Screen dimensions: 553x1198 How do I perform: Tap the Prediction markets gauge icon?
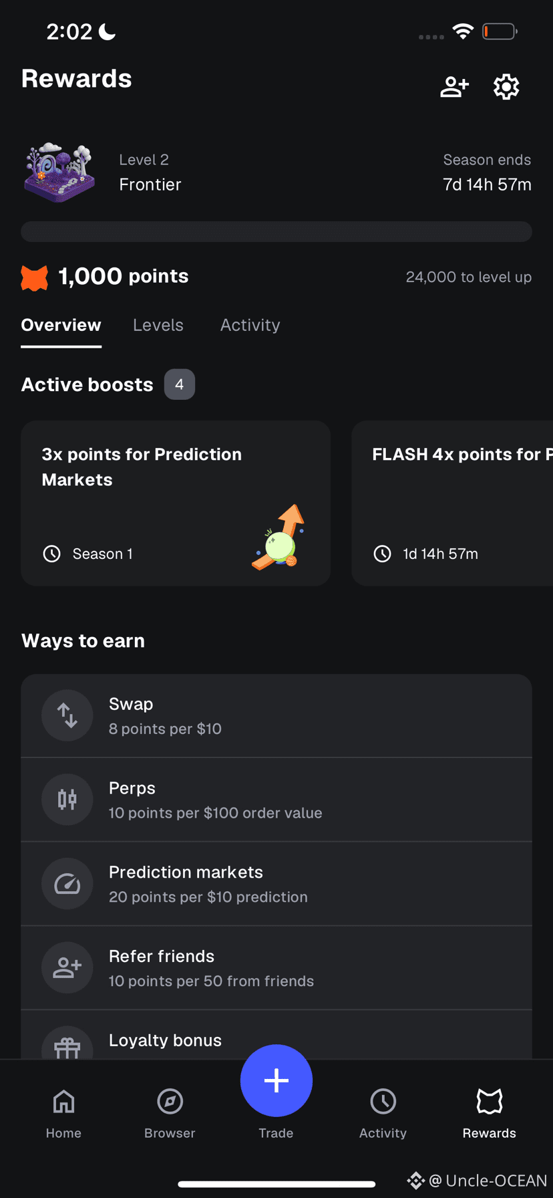[x=67, y=884]
